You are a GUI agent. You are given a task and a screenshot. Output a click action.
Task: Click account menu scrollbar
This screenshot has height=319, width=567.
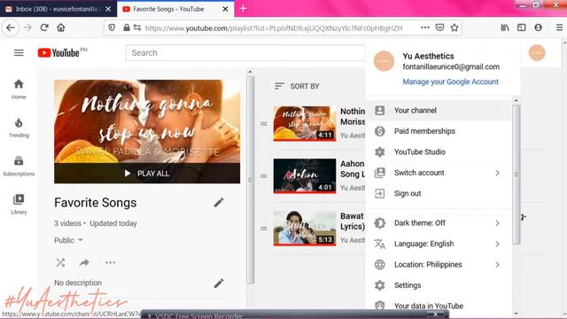point(516,175)
